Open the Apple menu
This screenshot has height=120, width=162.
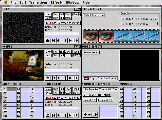point(6,2)
